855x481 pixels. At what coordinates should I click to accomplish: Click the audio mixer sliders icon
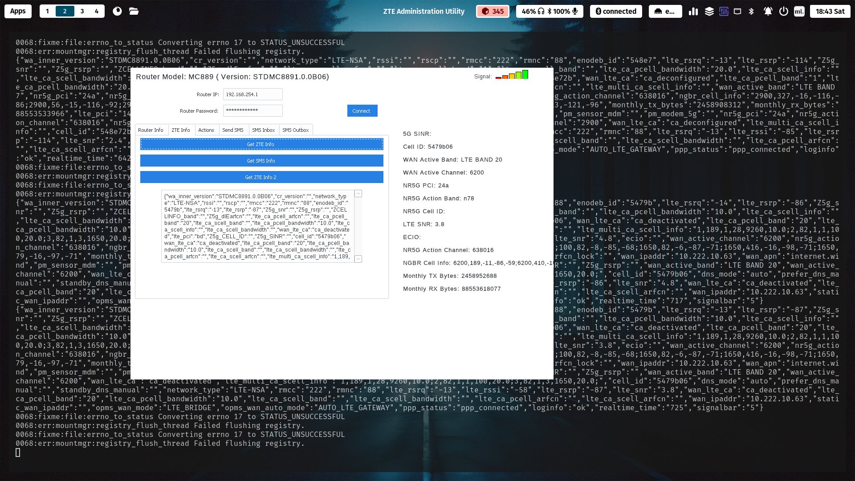click(x=724, y=12)
